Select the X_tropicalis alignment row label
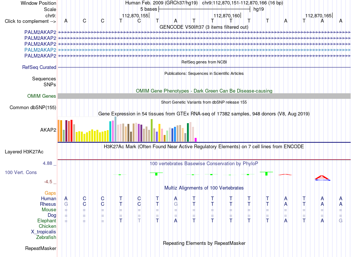 tap(44, 232)
